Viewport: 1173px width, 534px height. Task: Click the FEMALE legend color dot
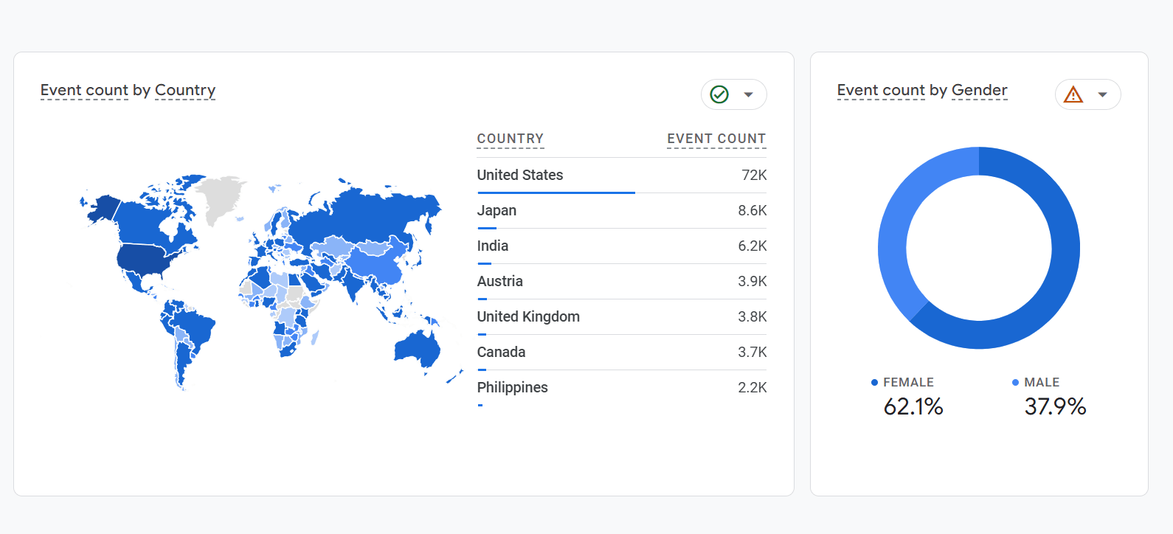[x=874, y=383]
